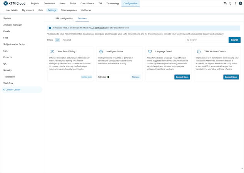The width and height of the screenshot is (244, 173).
Task: Open LQA settings in sidebar
Action: click(x=5, y=51)
